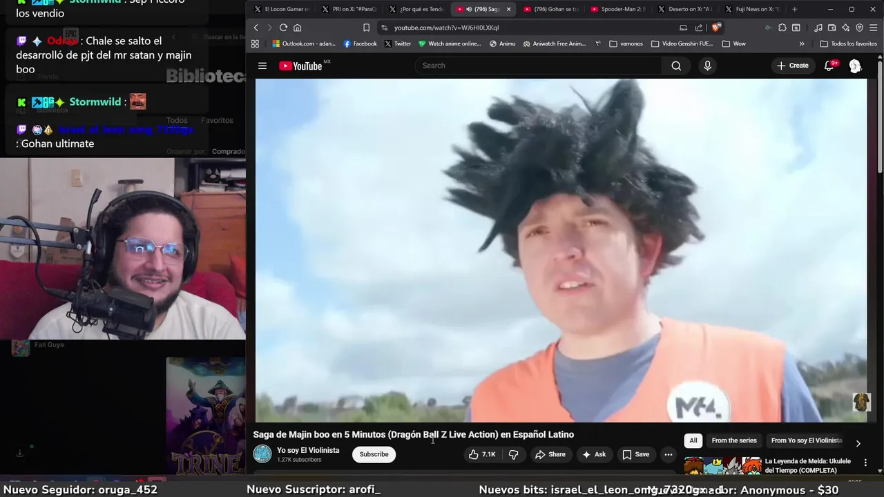Screen dimensions: 884x497
Task: Open the Watch anime online bookmark
Action: click(x=450, y=43)
